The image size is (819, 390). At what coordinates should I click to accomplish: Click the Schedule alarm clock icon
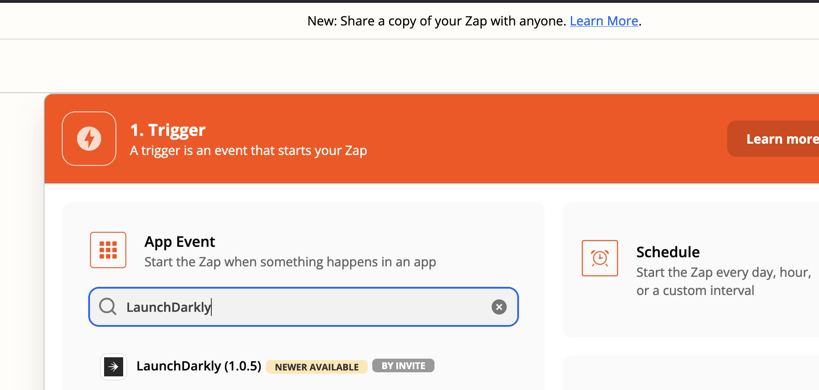pyautogui.click(x=599, y=258)
